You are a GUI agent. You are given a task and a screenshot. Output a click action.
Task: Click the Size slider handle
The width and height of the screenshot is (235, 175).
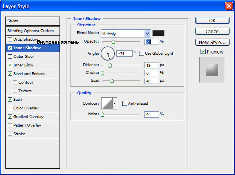[x=112, y=81]
